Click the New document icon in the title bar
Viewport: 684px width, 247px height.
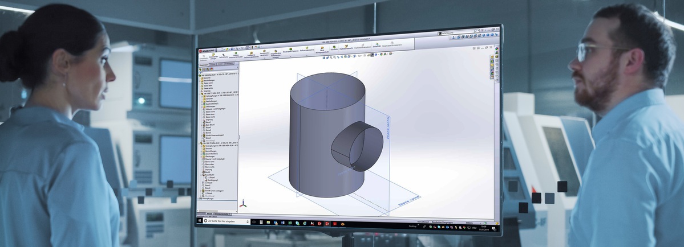point(222,49)
